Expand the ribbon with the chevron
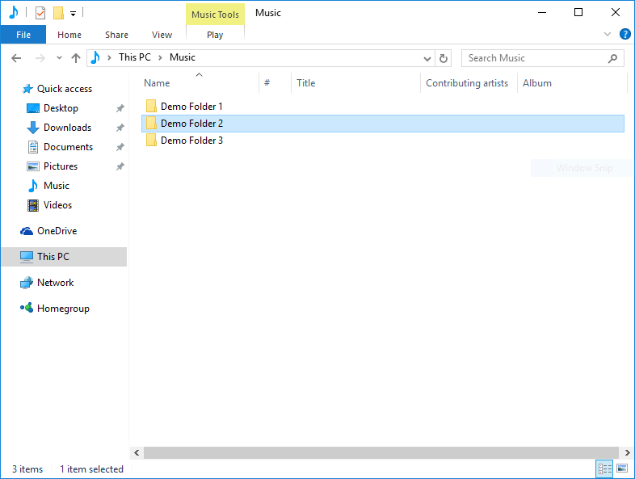Screen dimensions: 635x479 tap(608, 34)
